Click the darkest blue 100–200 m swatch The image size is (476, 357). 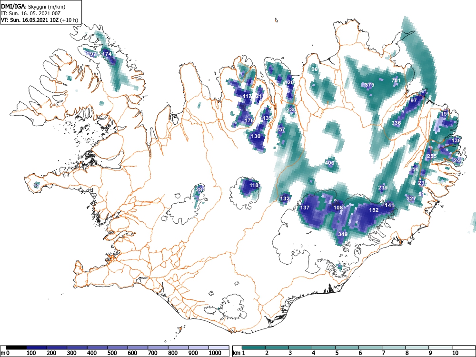point(37,347)
